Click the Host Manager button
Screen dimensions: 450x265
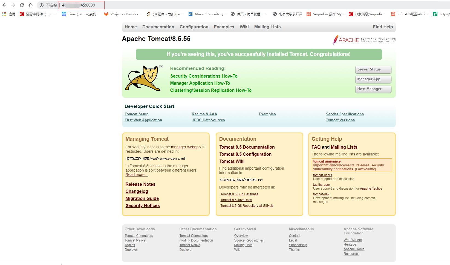coord(373,89)
